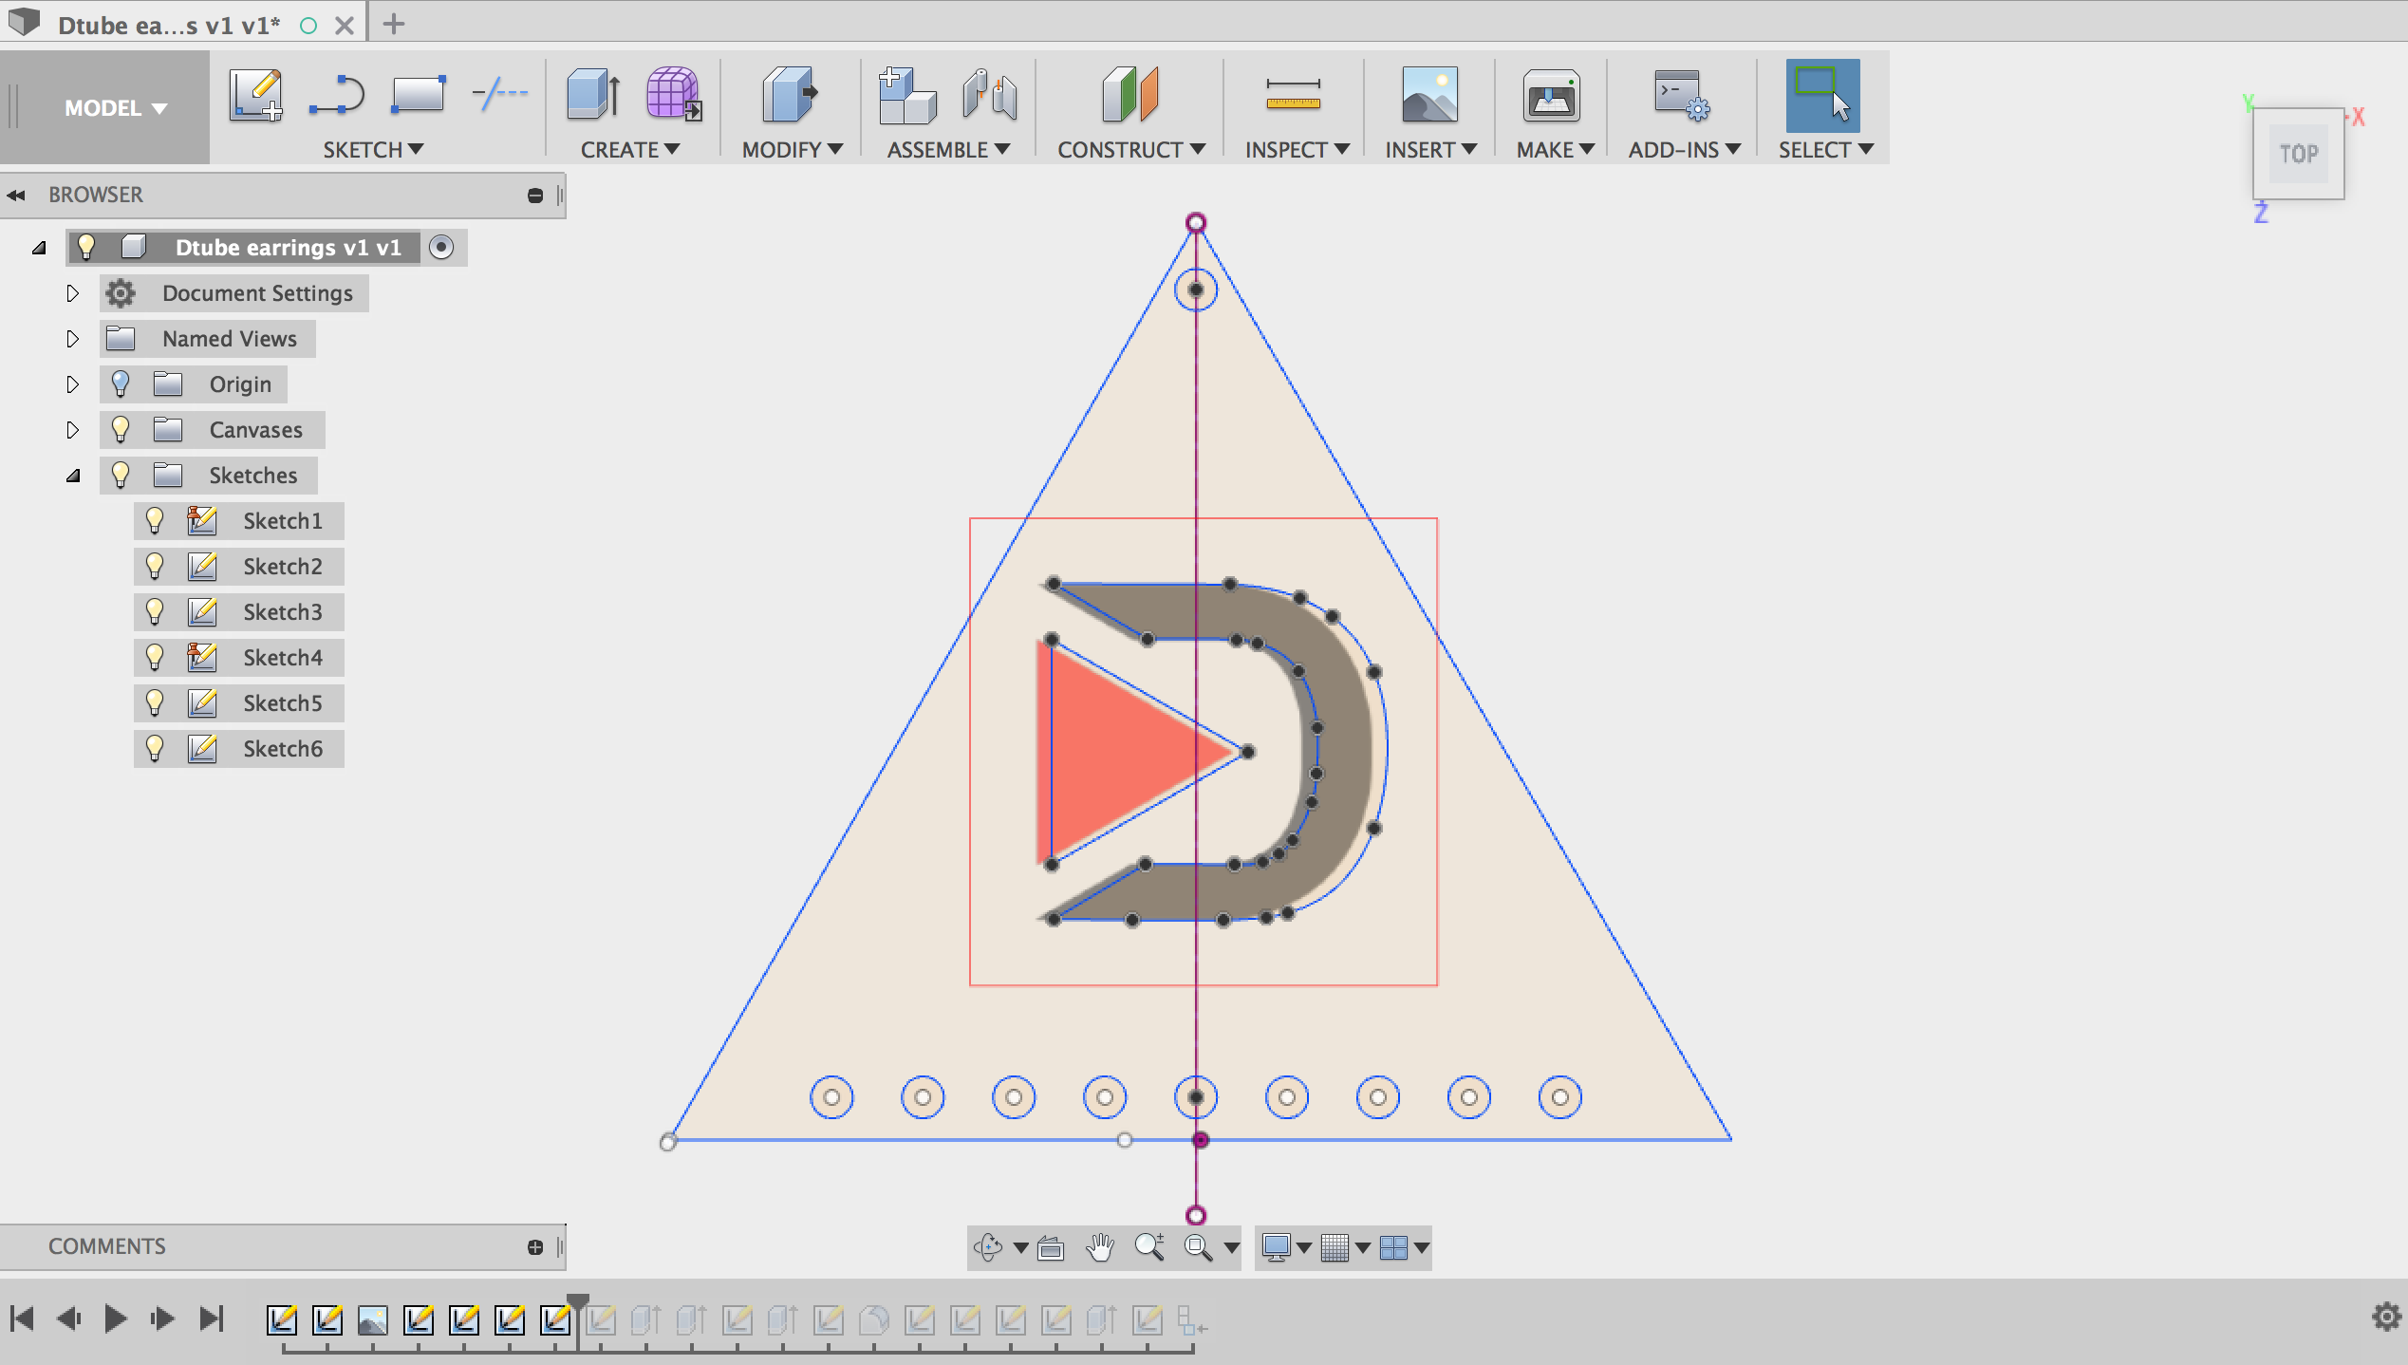
Task: Expand Named Views node
Action: [x=72, y=338]
